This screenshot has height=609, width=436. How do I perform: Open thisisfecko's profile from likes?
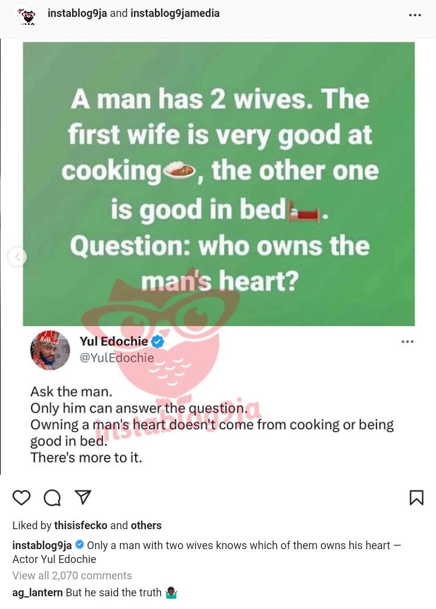[x=81, y=526]
